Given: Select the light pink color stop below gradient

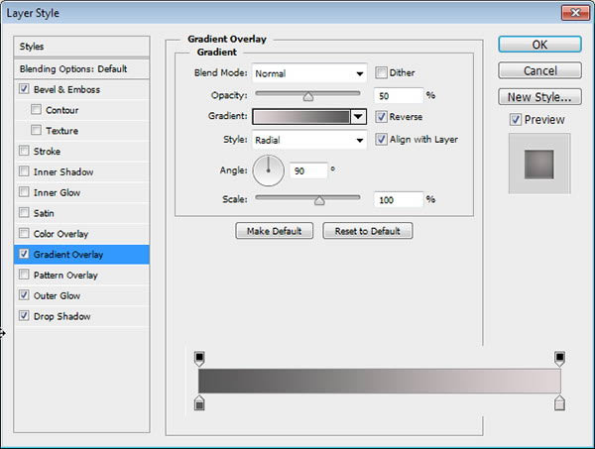Looking at the screenshot, I should pyautogui.click(x=559, y=402).
